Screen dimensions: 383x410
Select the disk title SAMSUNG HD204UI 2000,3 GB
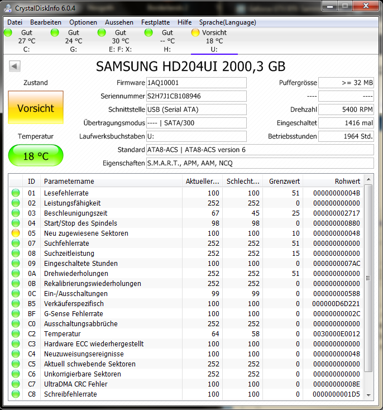(190, 66)
